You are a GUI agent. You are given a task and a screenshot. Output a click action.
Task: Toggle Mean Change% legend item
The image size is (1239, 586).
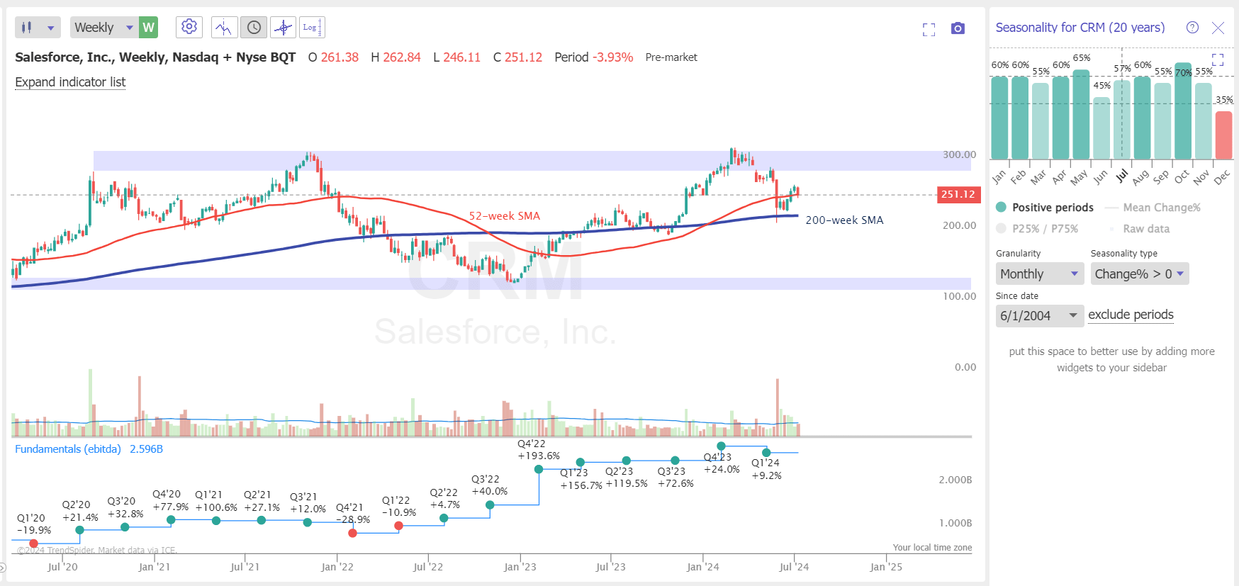point(1153,208)
